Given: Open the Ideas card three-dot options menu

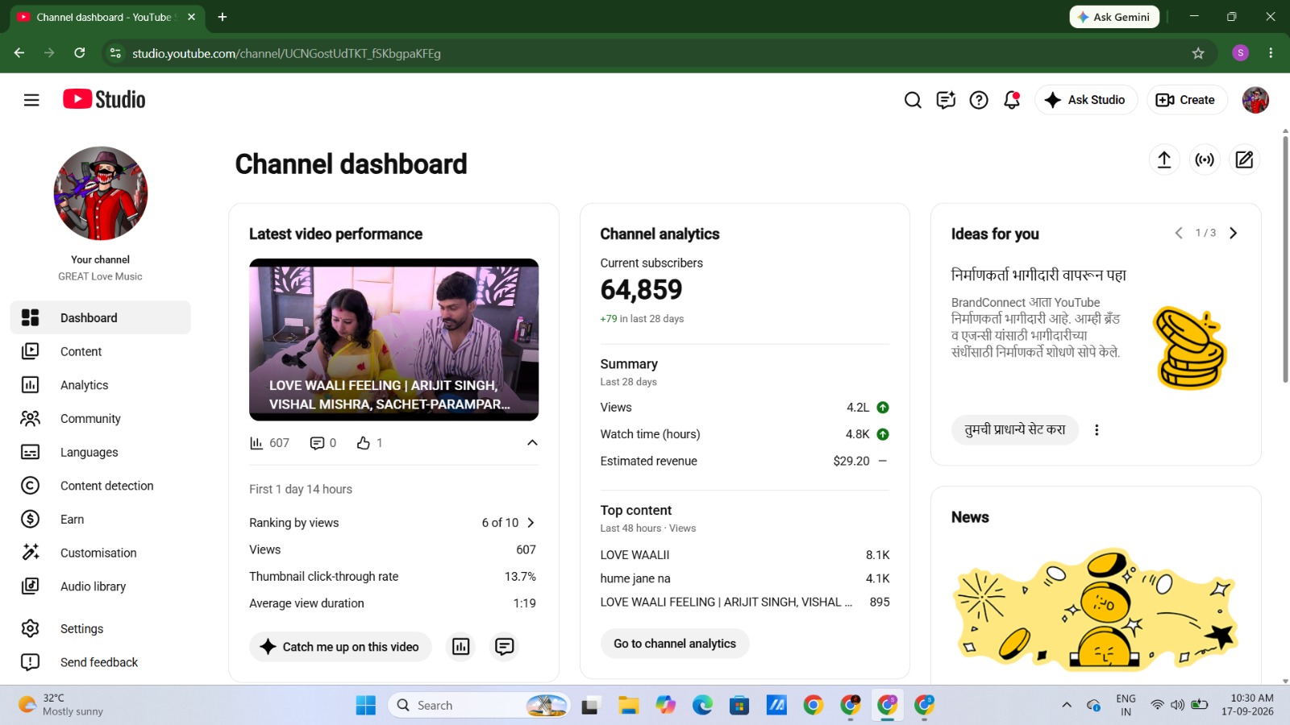Looking at the screenshot, I should tap(1096, 430).
